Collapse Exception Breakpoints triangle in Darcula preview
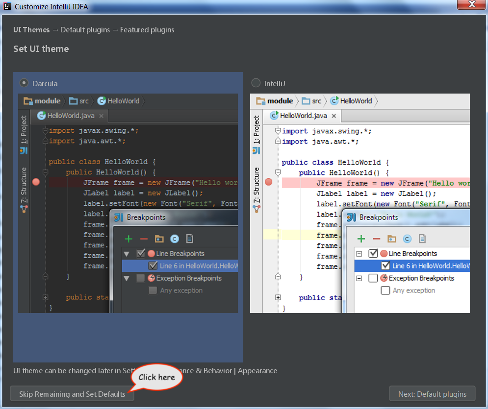 click(127, 279)
